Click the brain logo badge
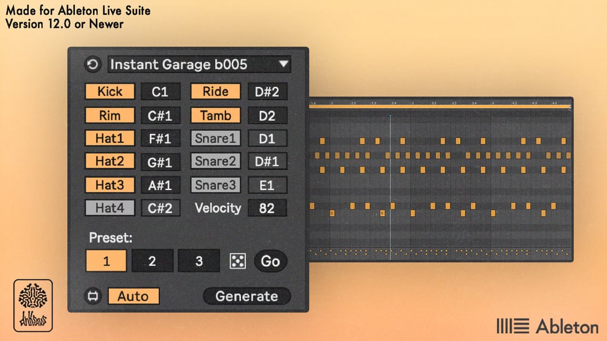Image resolution: width=607 pixels, height=341 pixels. point(33,305)
